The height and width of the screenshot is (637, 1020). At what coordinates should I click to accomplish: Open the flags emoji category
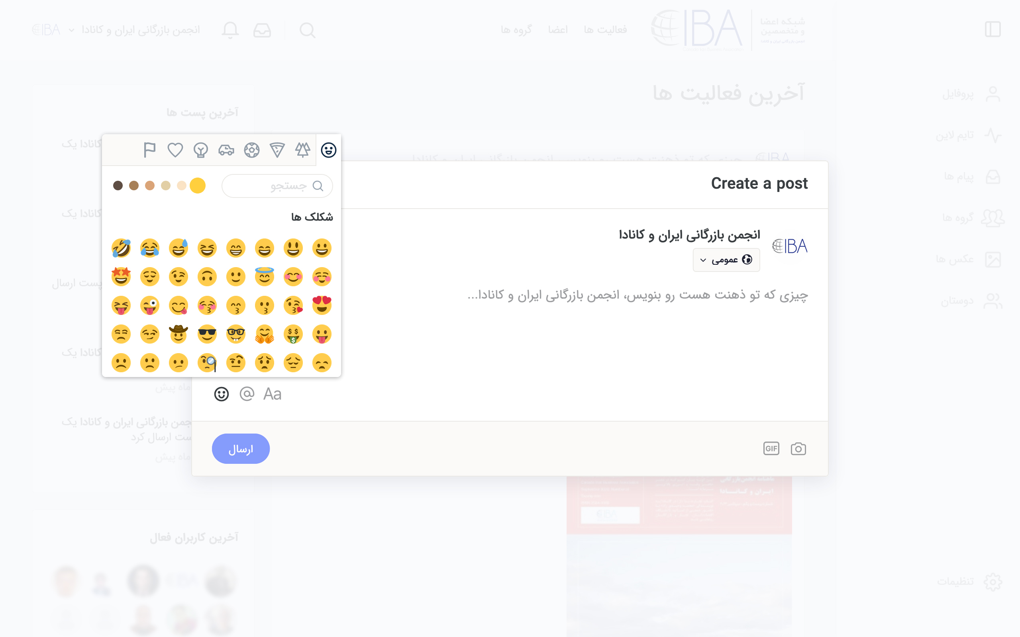click(150, 150)
